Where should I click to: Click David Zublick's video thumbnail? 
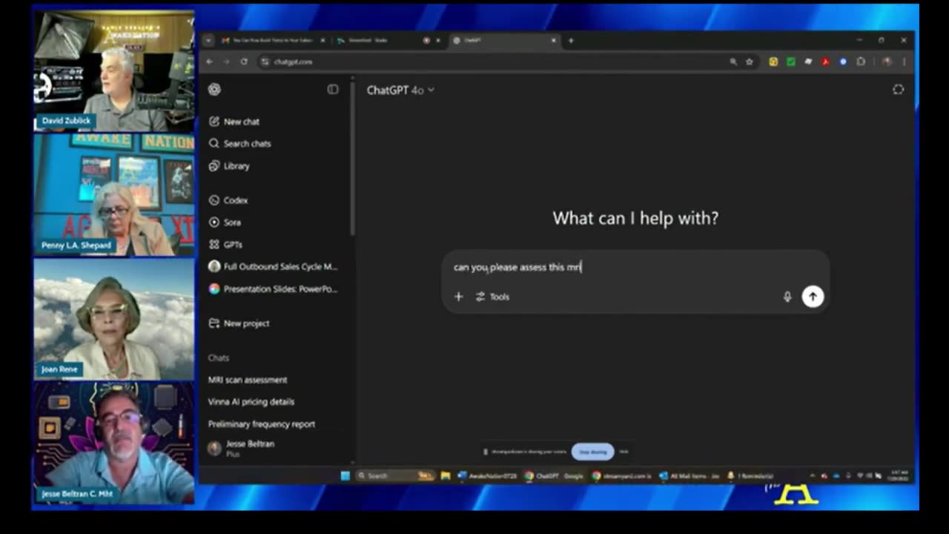114,70
